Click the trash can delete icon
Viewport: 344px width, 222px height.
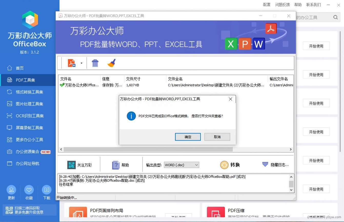coord(95,63)
